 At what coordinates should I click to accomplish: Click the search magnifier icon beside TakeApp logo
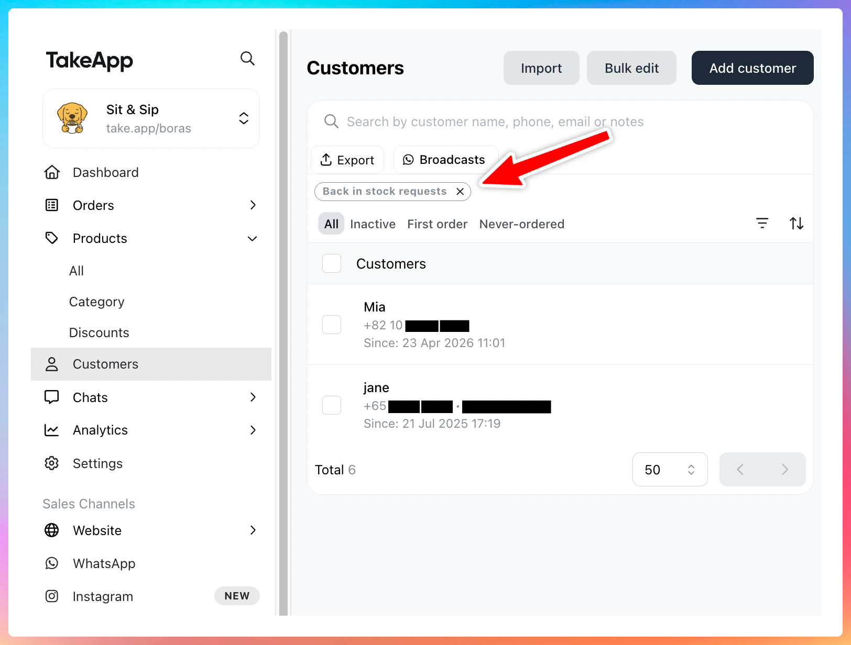[x=247, y=59]
